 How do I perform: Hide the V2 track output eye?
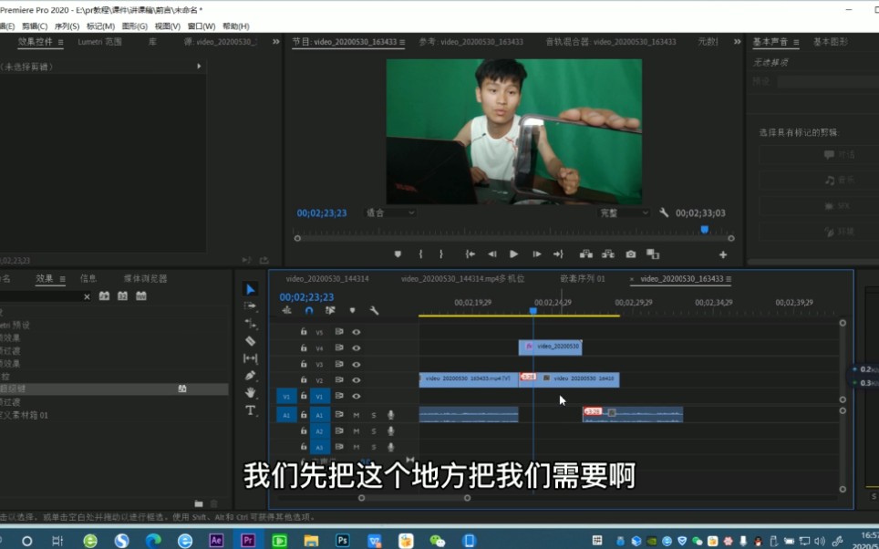pyautogui.click(x=357, y=378)
